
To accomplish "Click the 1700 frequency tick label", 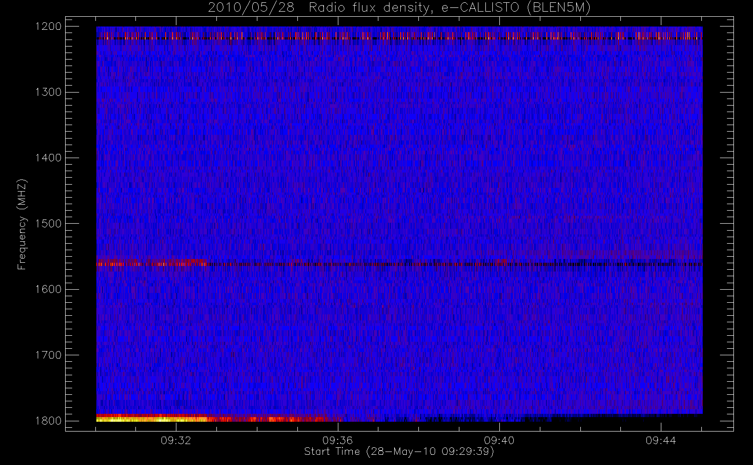I will [x=49, y=355].
